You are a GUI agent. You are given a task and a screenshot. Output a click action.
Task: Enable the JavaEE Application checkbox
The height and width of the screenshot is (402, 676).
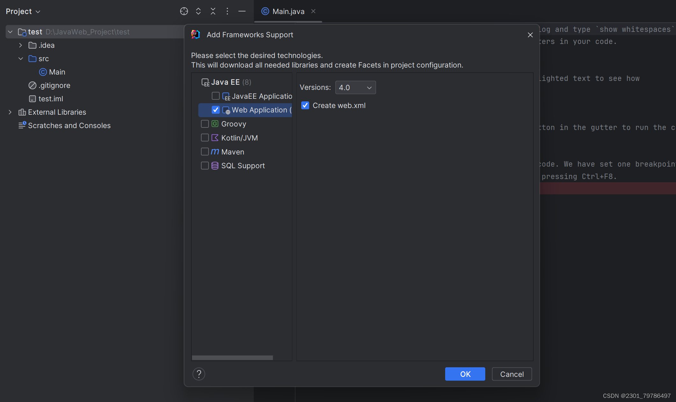tap(215, 96)
